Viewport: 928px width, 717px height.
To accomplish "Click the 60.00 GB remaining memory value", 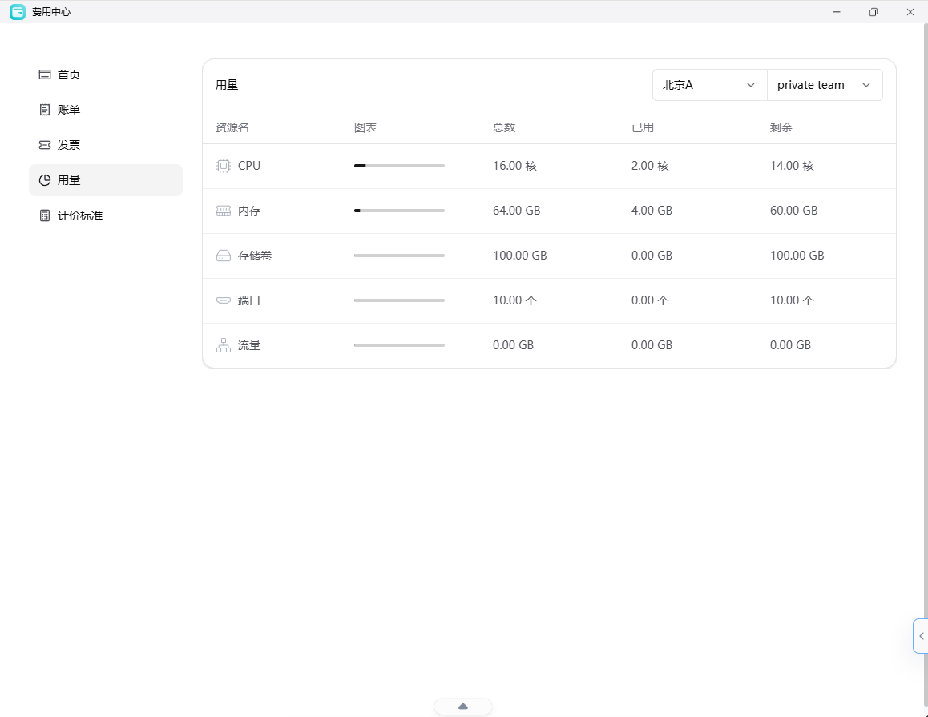I will 793,211.
